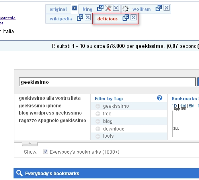Viewport: 199px width, 180px height.
Task: Click the Everybody's bookmarks magnifier icon
Action: click(x=20, y=173)
